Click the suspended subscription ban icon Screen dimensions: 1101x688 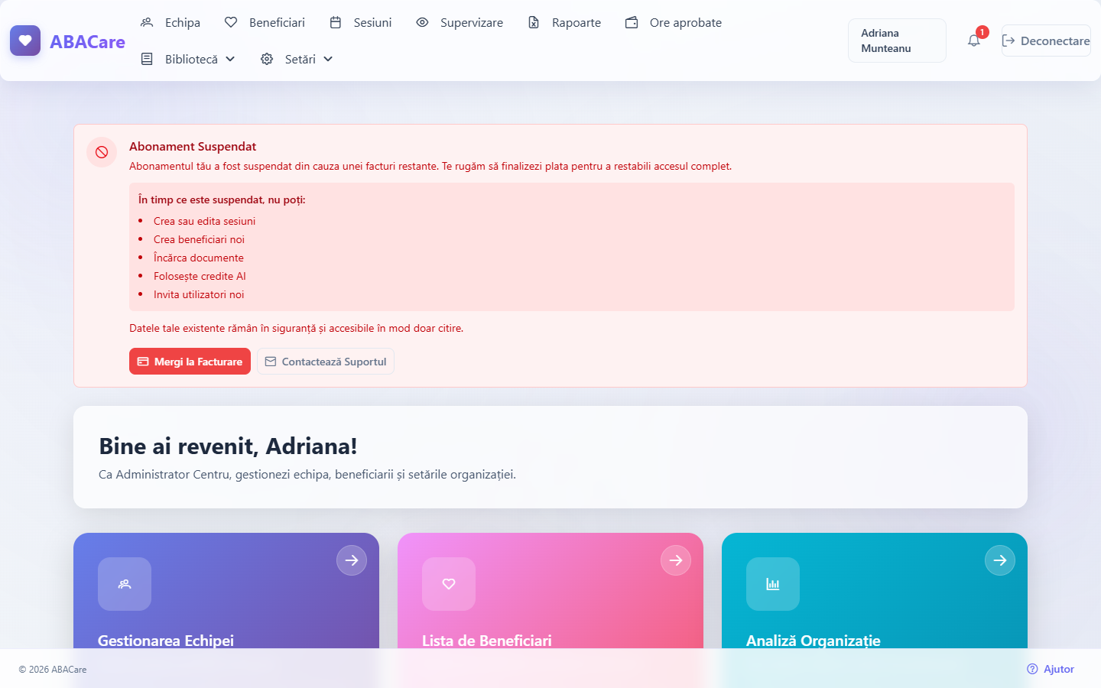coord(102,152)
